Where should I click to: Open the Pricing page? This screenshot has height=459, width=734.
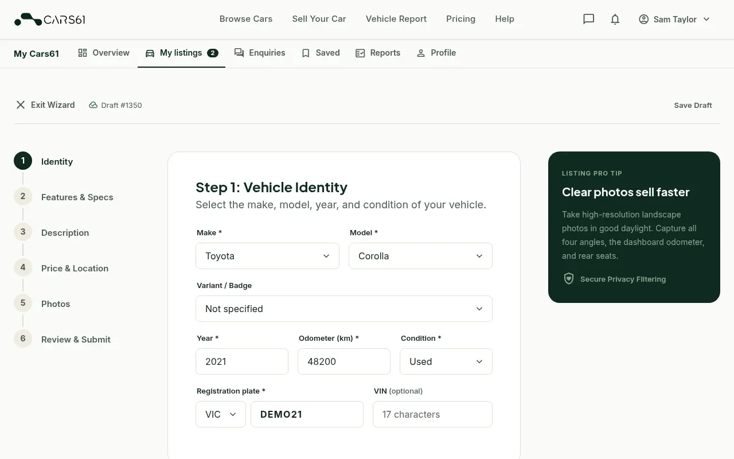click(460, 19)
